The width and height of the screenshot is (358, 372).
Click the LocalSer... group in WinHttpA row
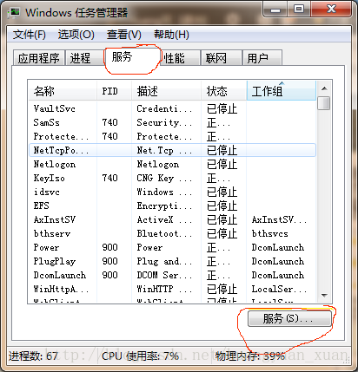[x=279, y=289]
